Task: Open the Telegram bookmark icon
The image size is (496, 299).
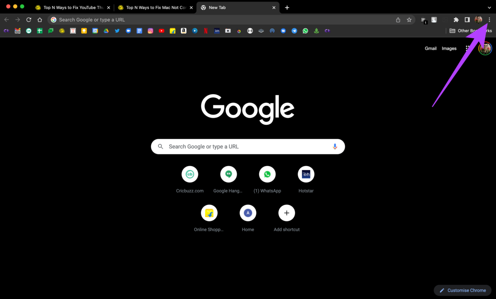Action: tap(294, 31)
